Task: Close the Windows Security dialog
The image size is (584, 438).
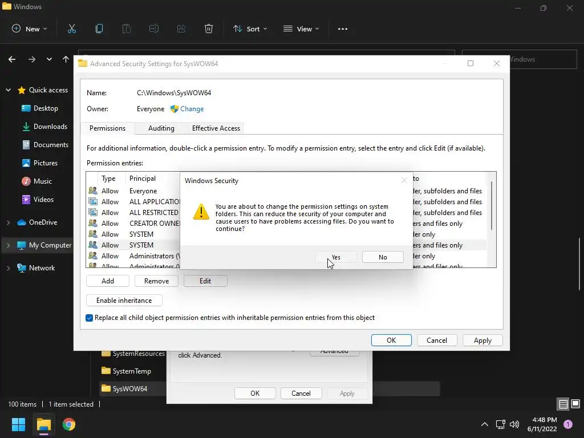Action: tap(404, 180)
